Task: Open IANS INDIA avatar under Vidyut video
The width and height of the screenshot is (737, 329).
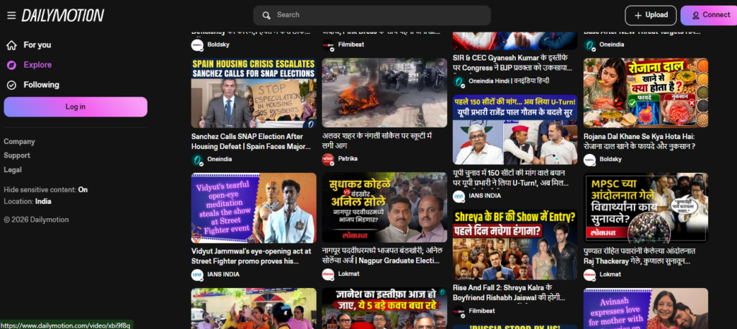Action: pyautogui.click(x=197, y=275)
